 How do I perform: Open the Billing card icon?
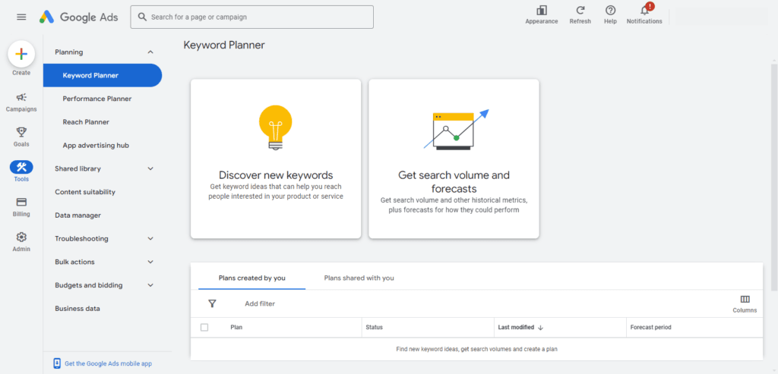click(21, 202)
